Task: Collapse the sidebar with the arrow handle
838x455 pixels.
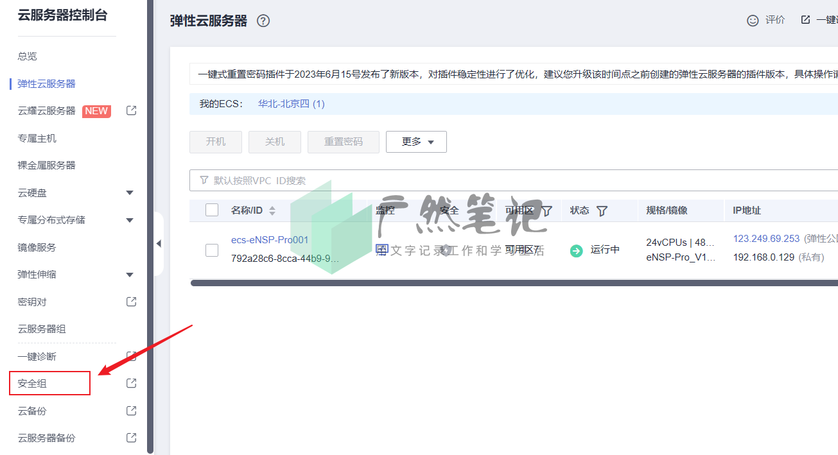Action: (x=158, y=244)
